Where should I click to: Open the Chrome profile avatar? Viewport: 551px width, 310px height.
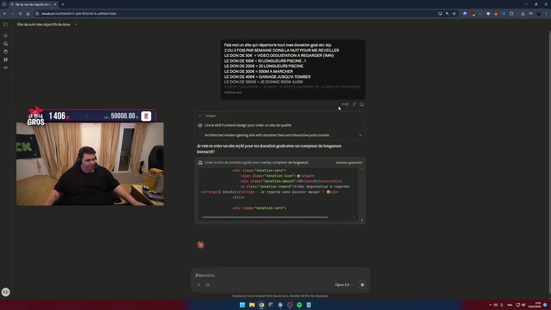539,13
